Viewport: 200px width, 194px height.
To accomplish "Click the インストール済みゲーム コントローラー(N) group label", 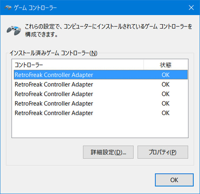I will click(53, 53).
